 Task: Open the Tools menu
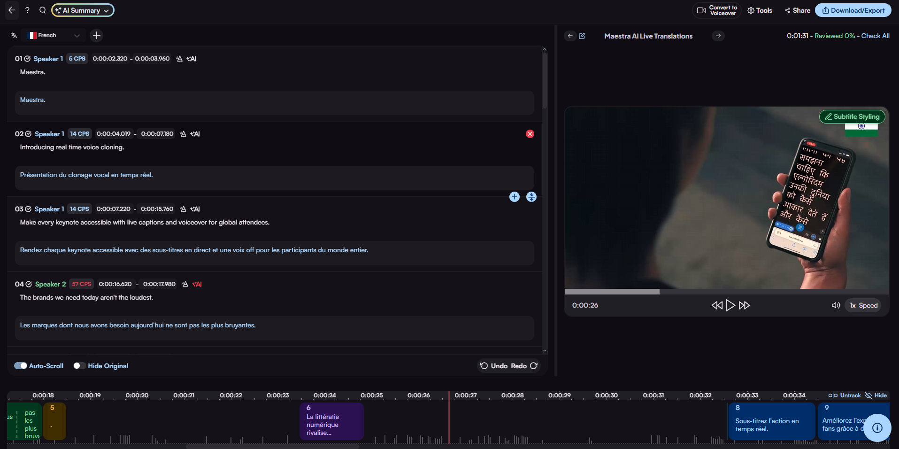tap(760, 10)
